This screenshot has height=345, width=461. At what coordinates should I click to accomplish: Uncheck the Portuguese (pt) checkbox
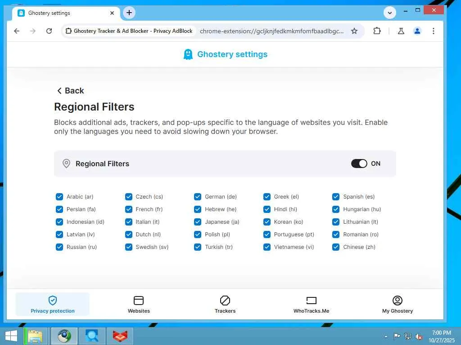[267, 234]
